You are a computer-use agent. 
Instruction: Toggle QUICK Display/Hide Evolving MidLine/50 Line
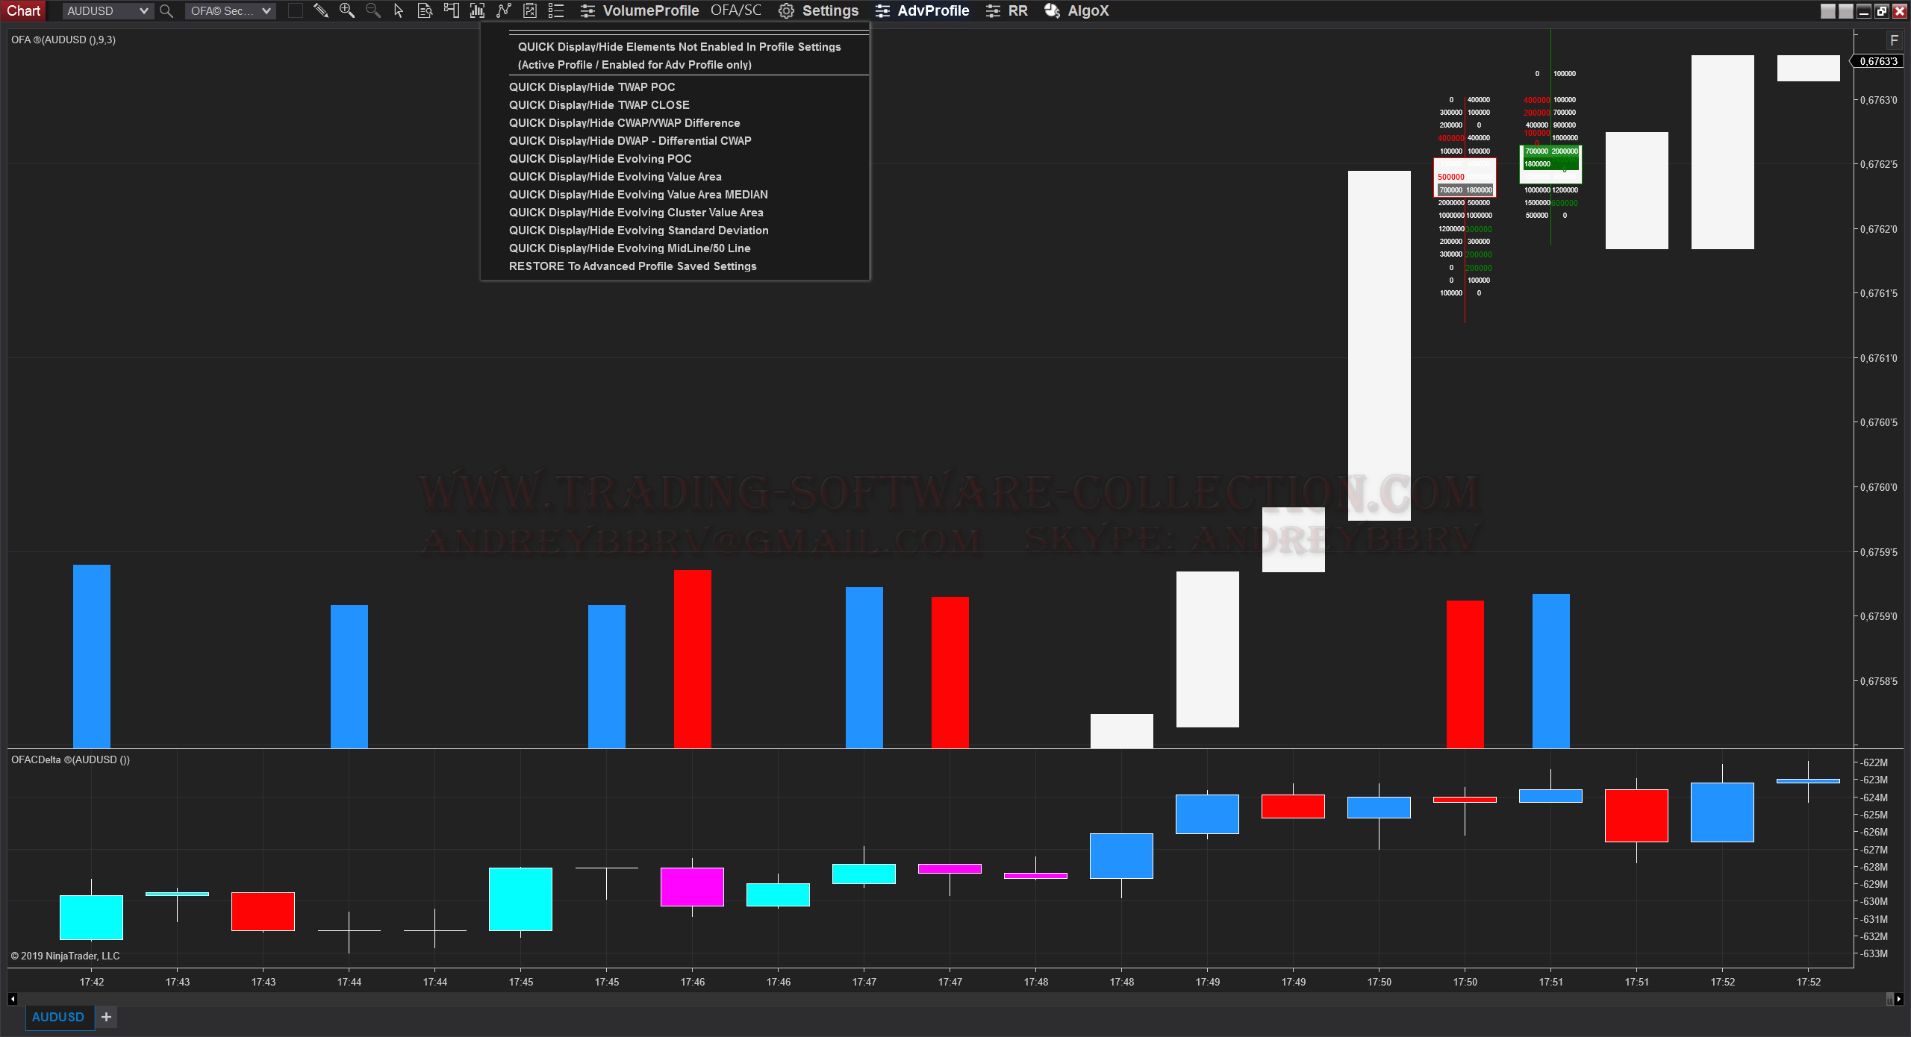[x=629, y=248]
